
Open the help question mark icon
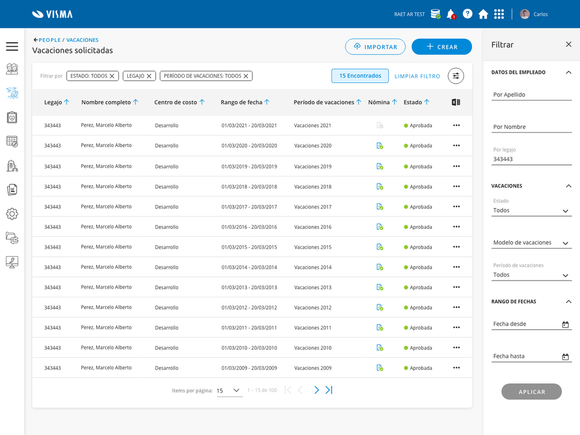467,14
